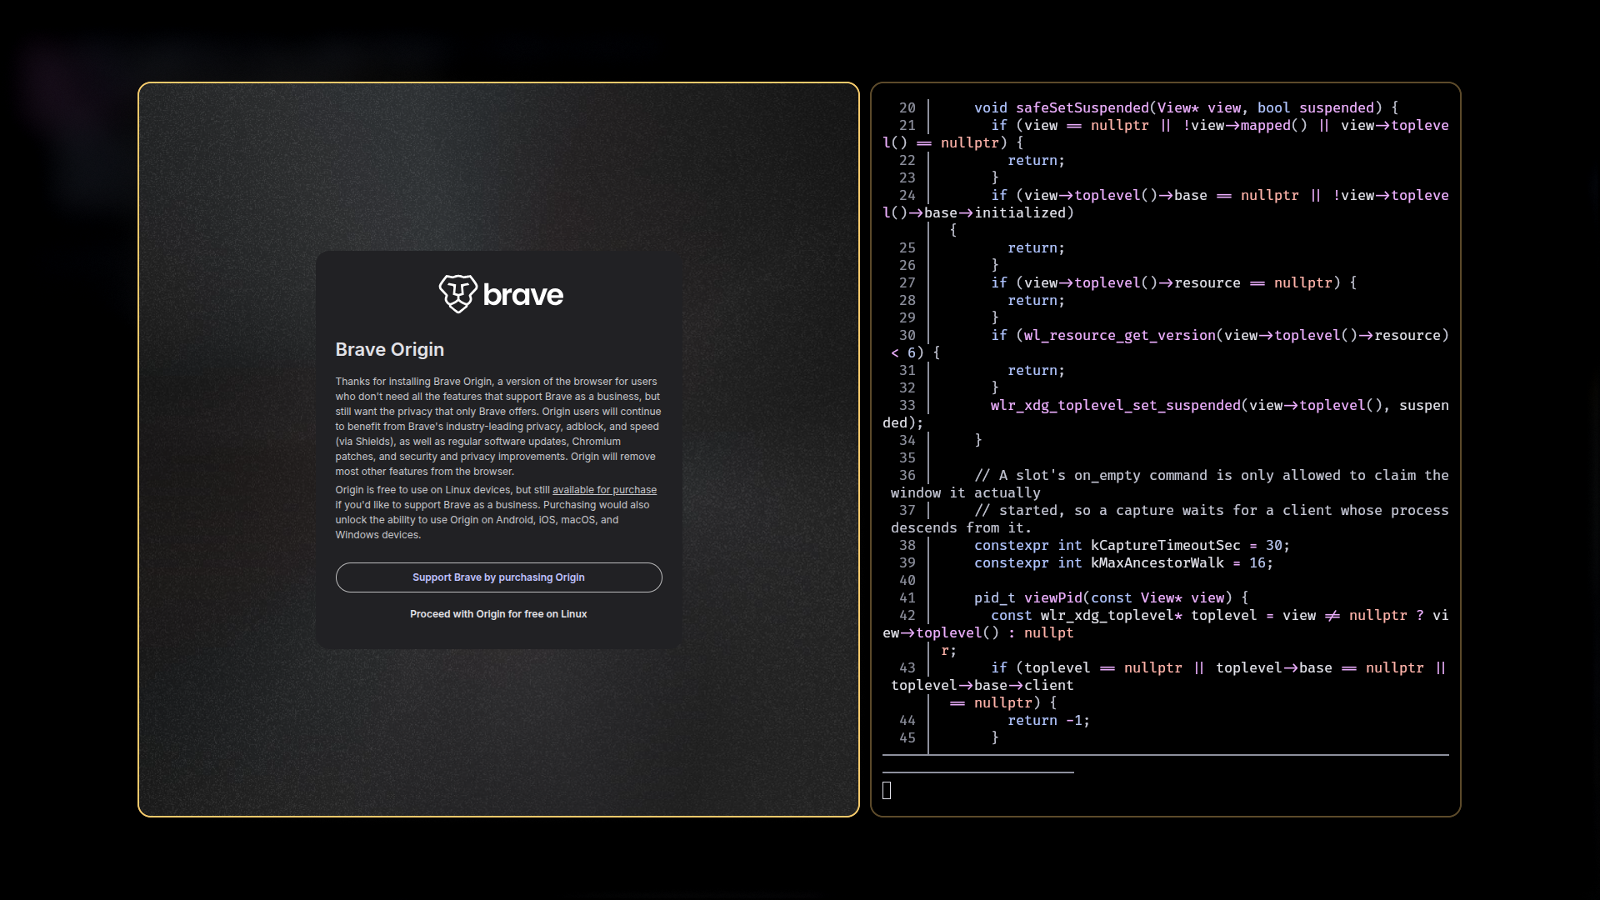Click the 'void safeSetSuspended' function signature in terminal
This screenshot has width=1600, height=900.
(1186, 107)
